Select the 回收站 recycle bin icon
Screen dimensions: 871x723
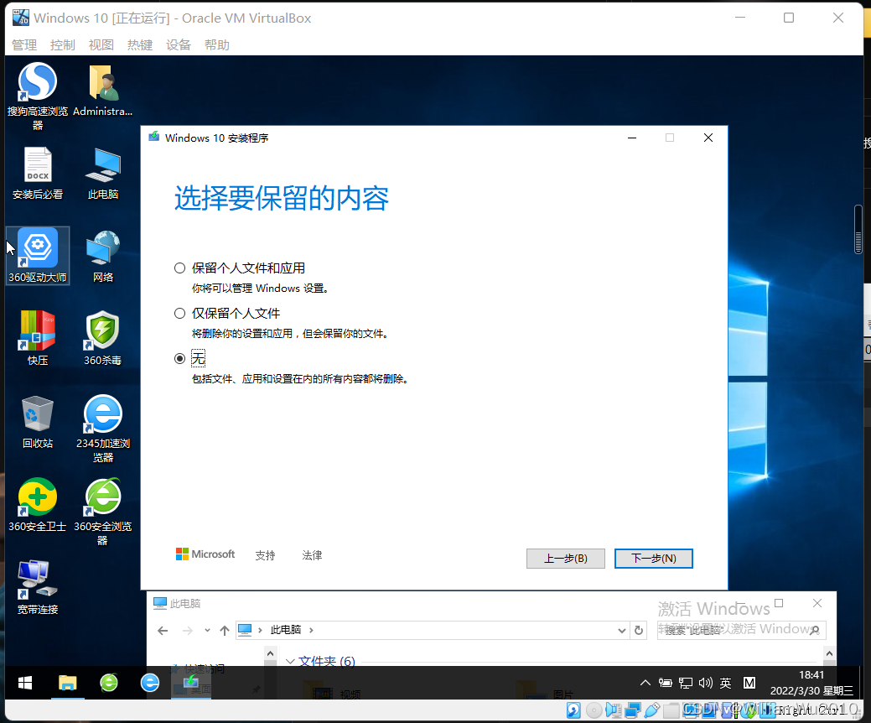coord(37,421)
